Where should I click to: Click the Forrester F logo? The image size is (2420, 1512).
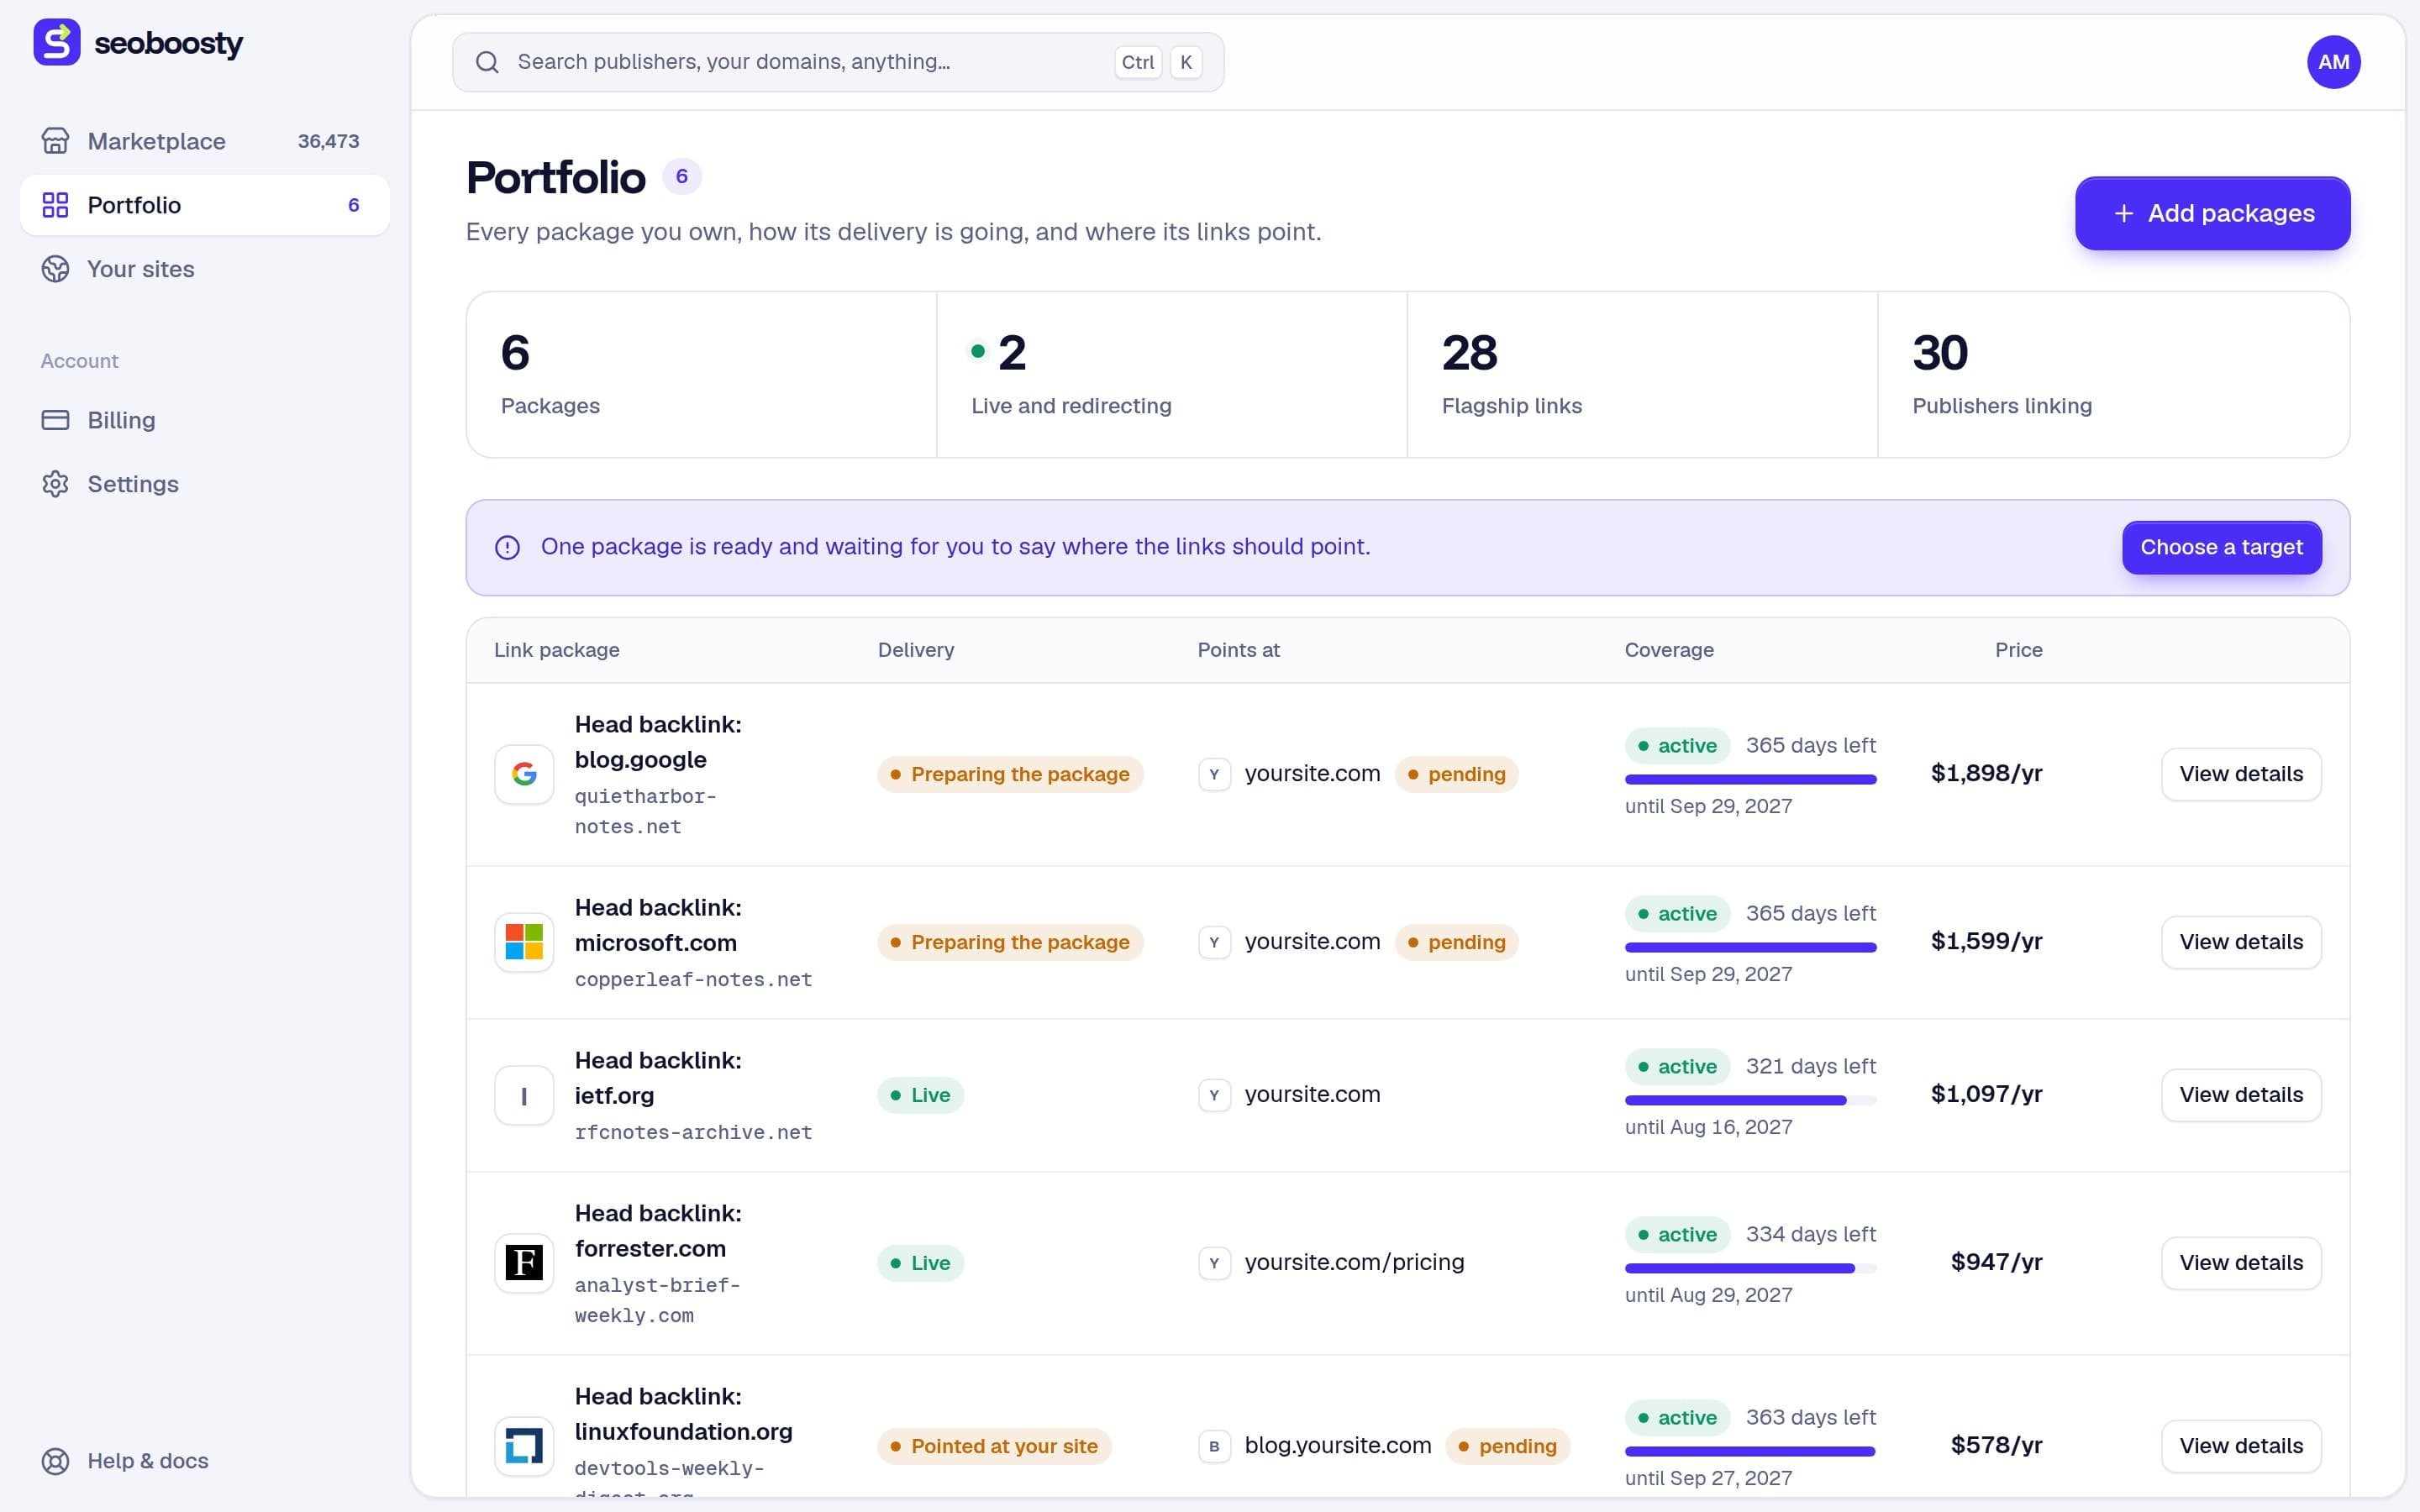[x=524, y=1263]
